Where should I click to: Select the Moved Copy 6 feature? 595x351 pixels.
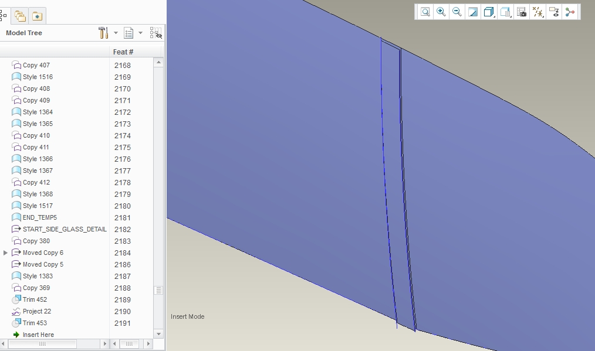coord(43,253)
